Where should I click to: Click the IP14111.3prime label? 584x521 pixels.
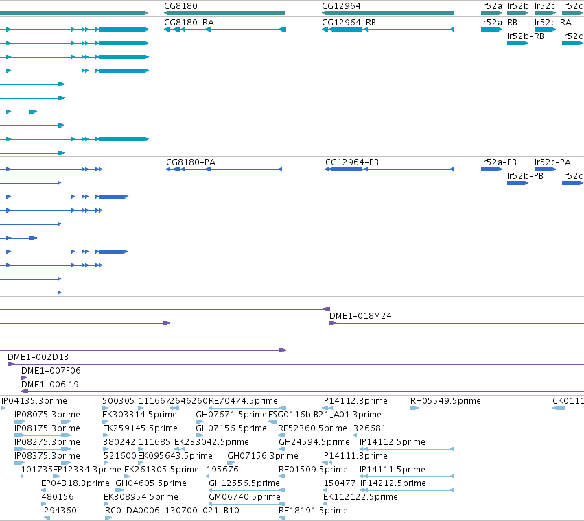355,456
